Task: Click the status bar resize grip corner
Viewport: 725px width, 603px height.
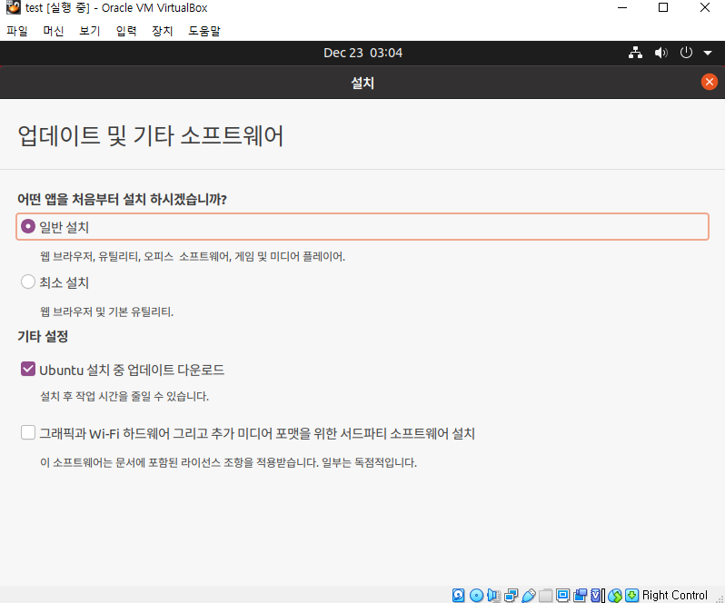Action: (719, 598)
